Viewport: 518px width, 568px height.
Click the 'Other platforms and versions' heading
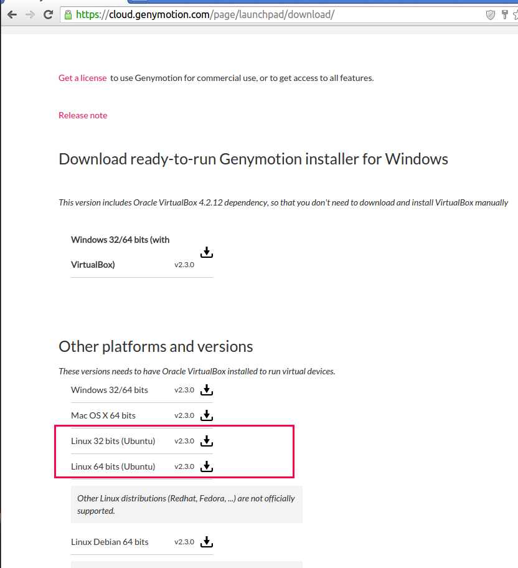coord(156,347)
